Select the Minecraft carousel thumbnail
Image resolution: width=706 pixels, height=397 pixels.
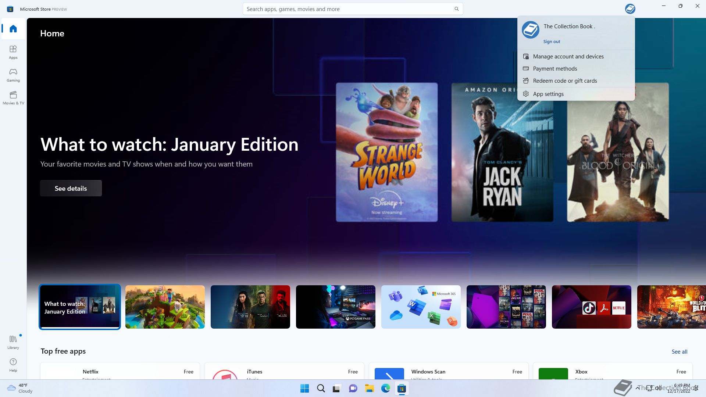click(x=165, y=307)
